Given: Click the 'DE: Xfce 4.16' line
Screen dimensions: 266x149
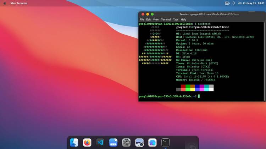Looking at the screenshot, I should (x=186, y=53).
